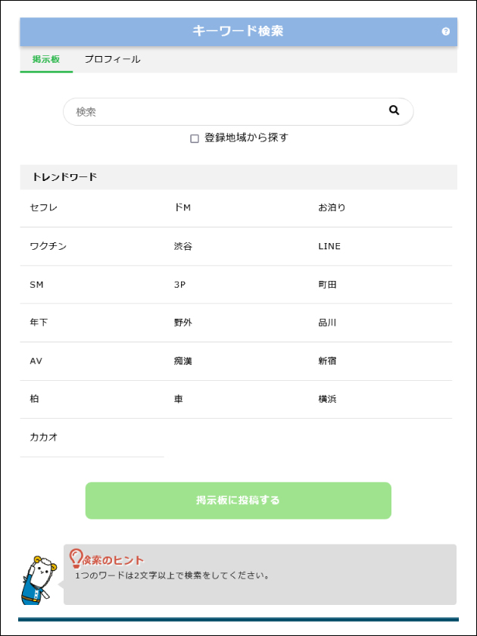Open the help question mark icon
Screen dimensions: 477x636
tap(445, 32)
